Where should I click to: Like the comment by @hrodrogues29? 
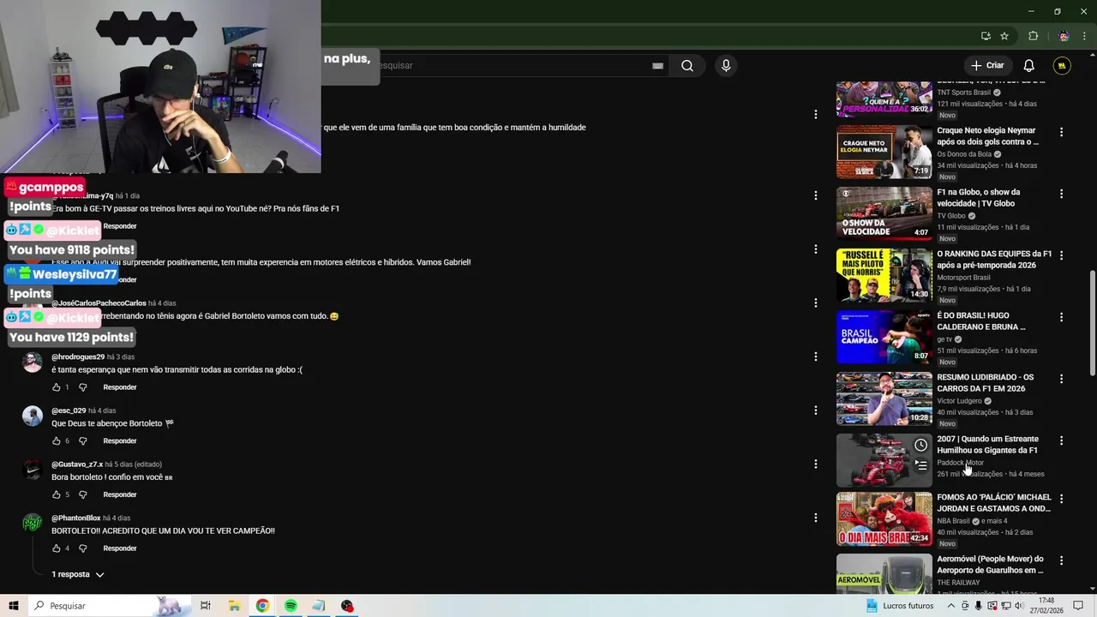click(57, 387)
